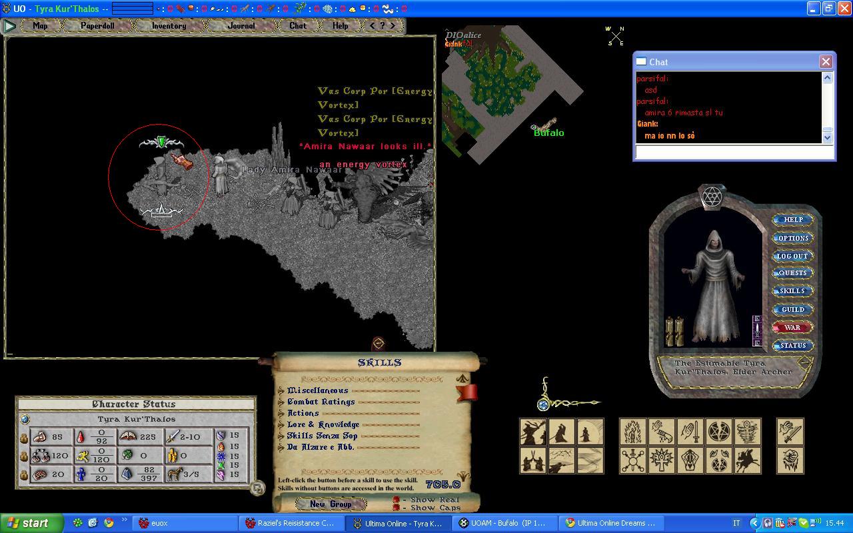The image size is (853, 533).
Task: Click the GUILD button
Action: tap(792, 309)
